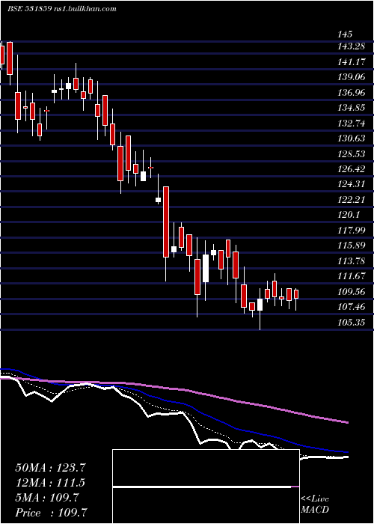Click the 128.53 price axis label
Viewport: 374px width, 524px height.
click(352, 153)
